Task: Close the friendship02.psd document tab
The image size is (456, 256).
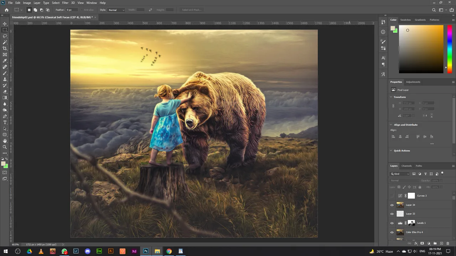Action: click(95, 17)
